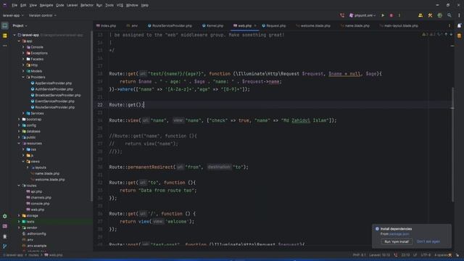Open the Terminal tool window icon
This screenshot has width=464, height=261.
[x=5, y=226]
